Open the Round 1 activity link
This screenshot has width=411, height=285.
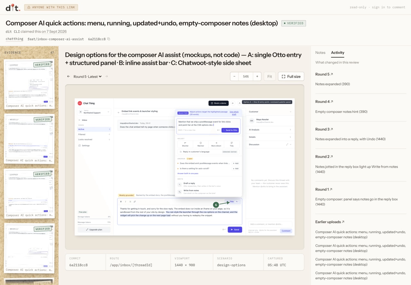324,189
